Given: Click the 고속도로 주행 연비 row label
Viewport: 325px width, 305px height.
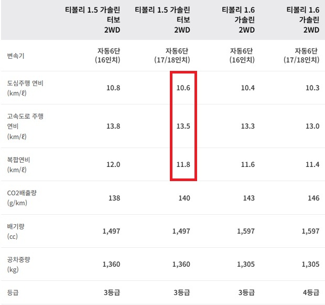Looking at the screenshot, I should [x=25, y=126].
